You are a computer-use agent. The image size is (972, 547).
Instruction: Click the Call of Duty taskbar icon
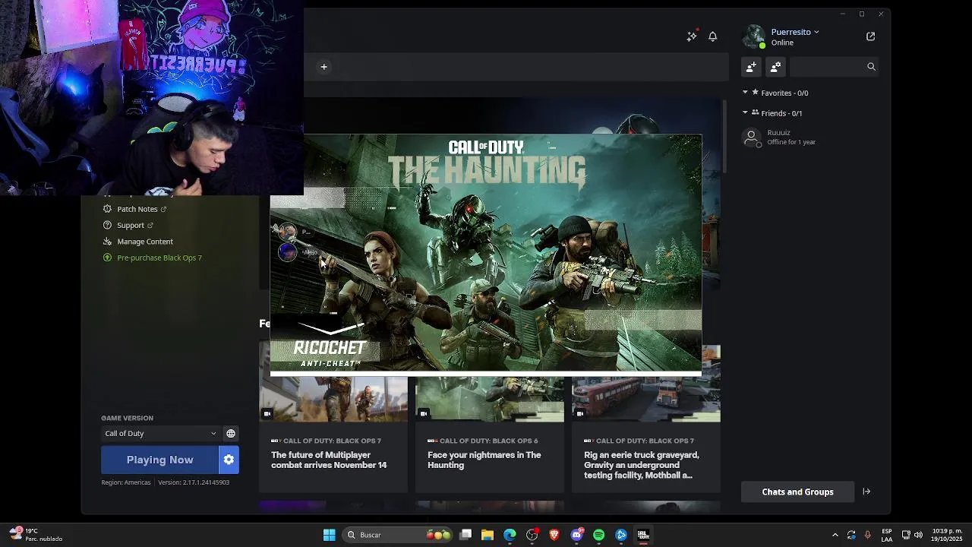(x=643, y=535)
